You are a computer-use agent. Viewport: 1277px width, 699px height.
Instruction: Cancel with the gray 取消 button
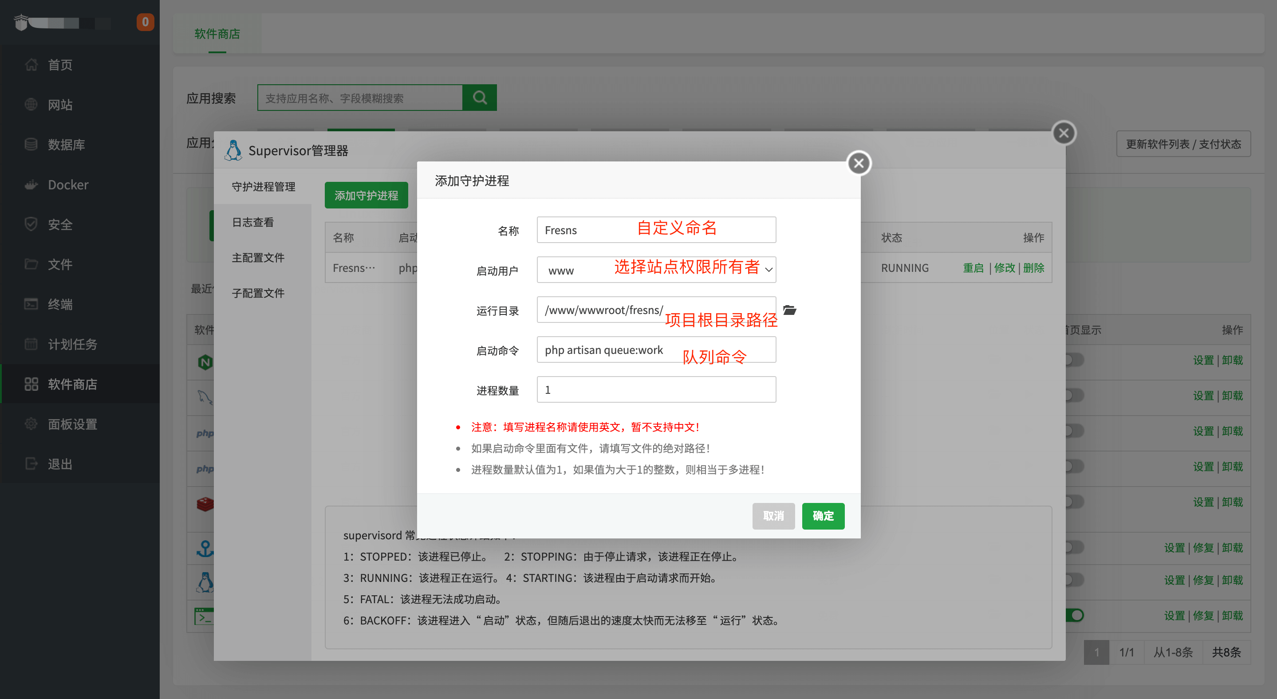coord(773,516)
